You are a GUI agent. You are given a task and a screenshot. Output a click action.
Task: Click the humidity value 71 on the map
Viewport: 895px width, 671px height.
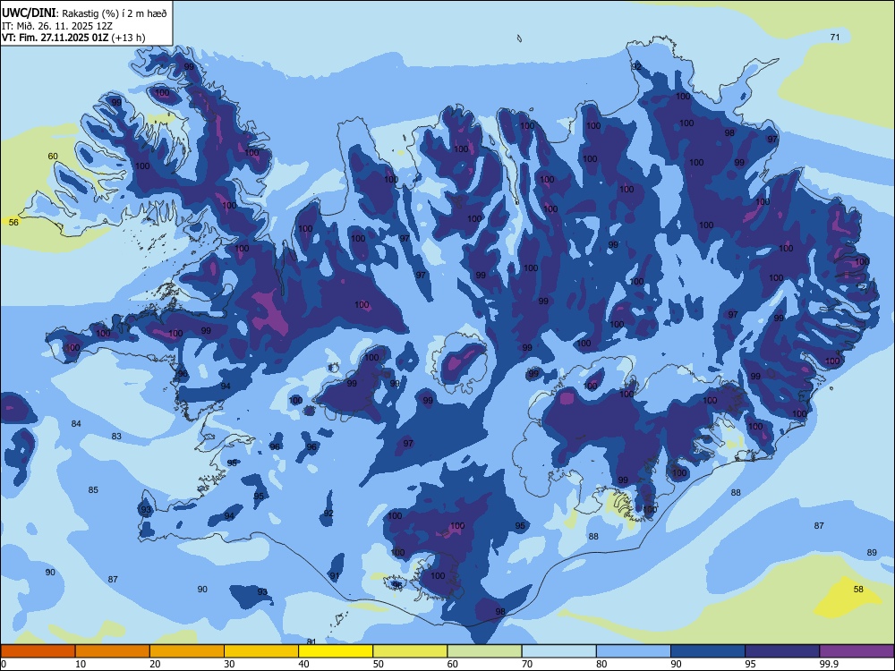pyautogui.click(x=834, y=37)
